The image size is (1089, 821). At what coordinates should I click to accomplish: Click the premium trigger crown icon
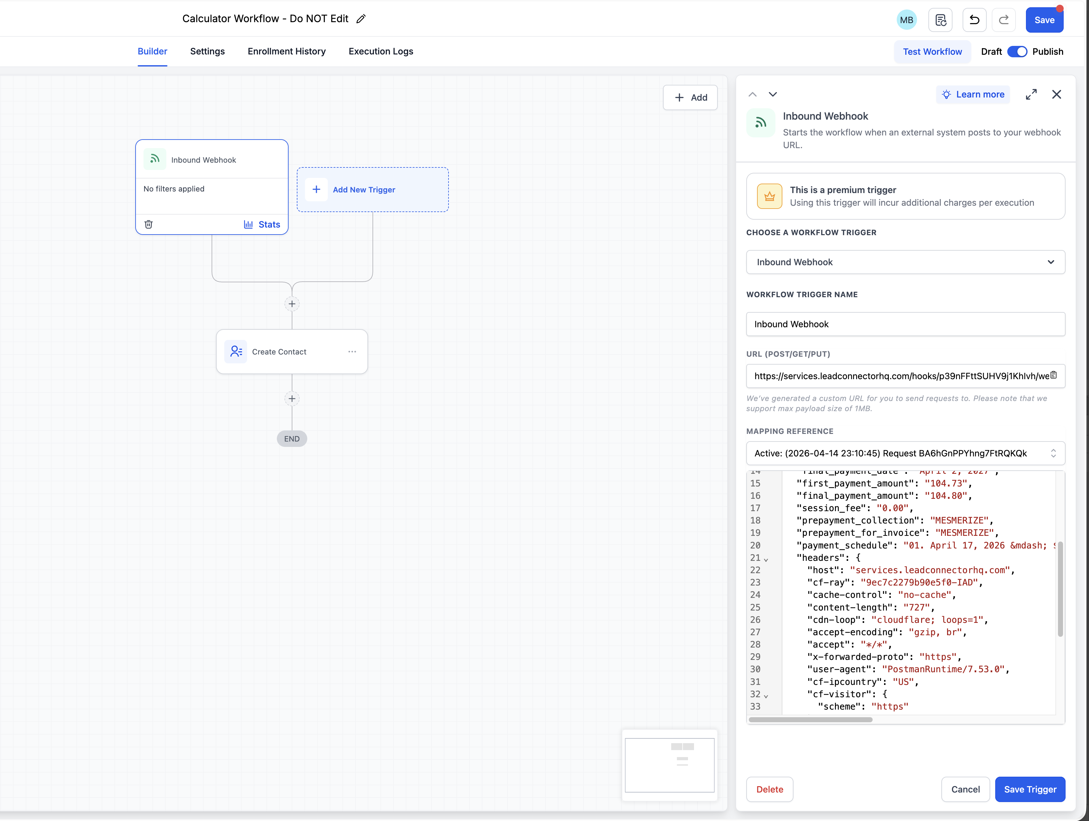click(x=769, y=196)
